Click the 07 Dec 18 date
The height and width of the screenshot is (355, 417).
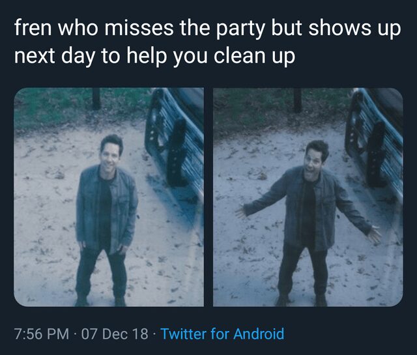click(x=115, y=334)
